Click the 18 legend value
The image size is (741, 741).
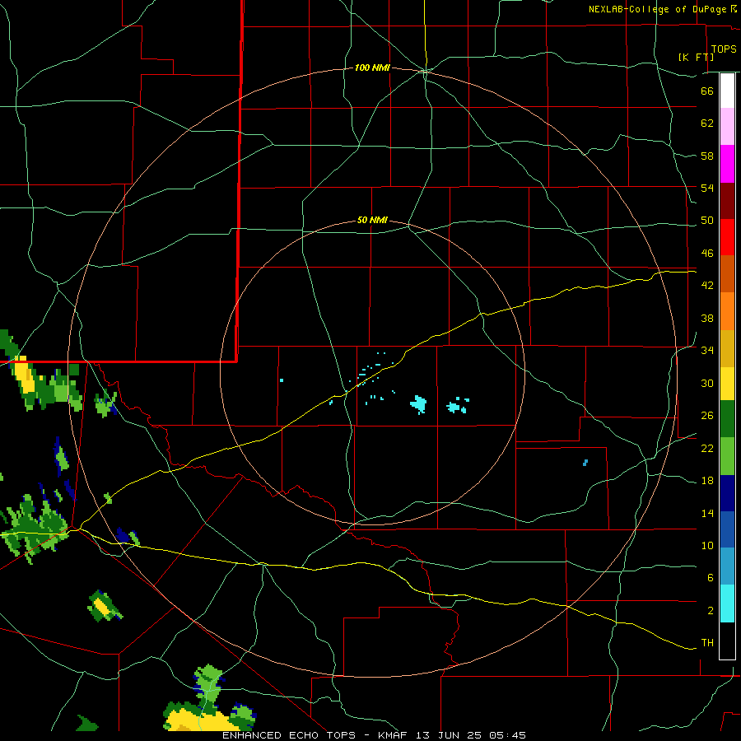(707, 481)
